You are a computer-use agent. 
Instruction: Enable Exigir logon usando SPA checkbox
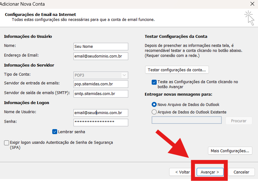click(7, 143)
